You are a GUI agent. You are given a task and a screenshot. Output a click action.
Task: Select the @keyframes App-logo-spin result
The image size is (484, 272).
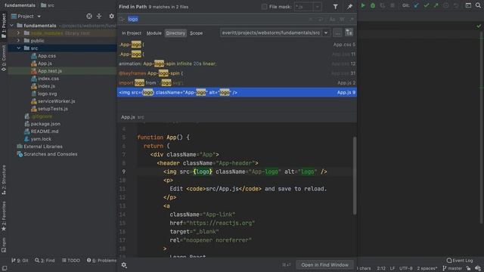point(237,73)
